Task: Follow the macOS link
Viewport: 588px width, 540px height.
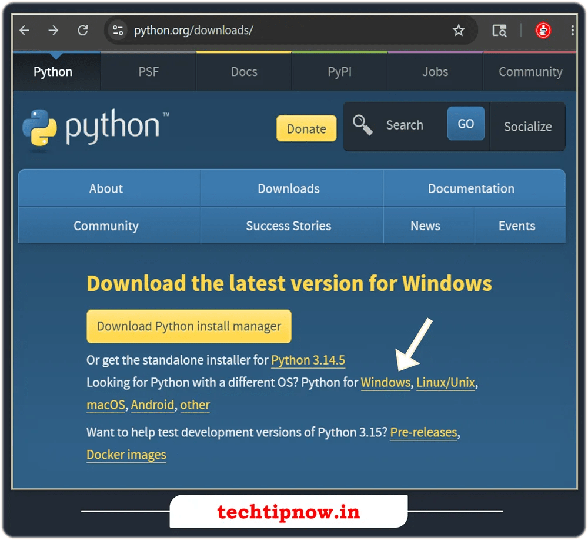Action: [x=106, y=405]
